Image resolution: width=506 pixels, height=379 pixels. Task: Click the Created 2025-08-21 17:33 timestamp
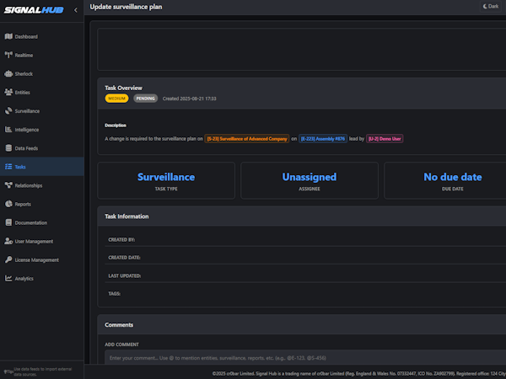pos(190,99)
